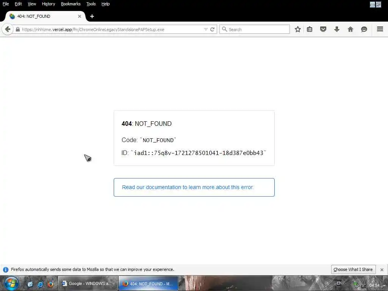This screenshot has width=388, height=291.
Task: Go to the Firefox home page
Action: [350, 29]
